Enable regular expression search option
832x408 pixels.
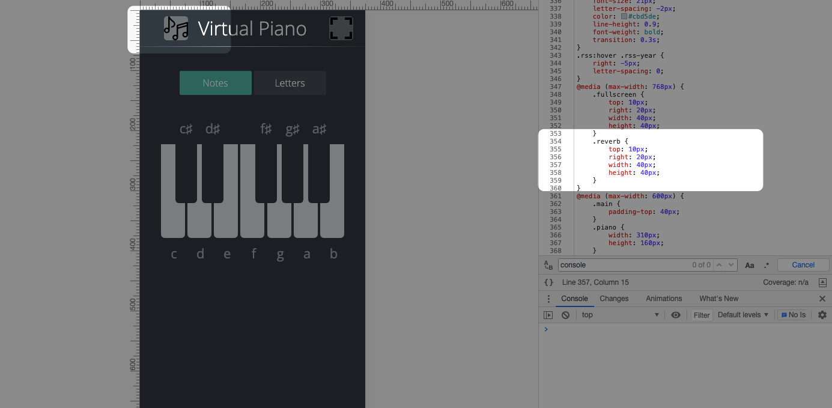coord(767,265)
